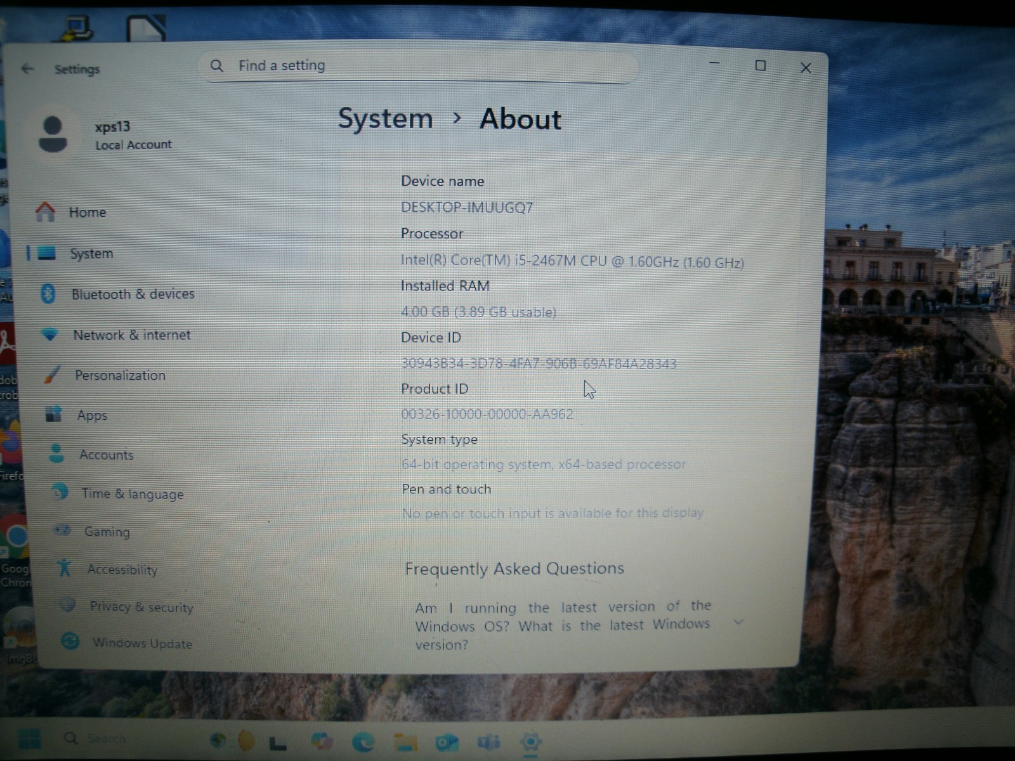1015x761 pixels.
Task: Click the taskbar Search box
Action: click(107, 739)
